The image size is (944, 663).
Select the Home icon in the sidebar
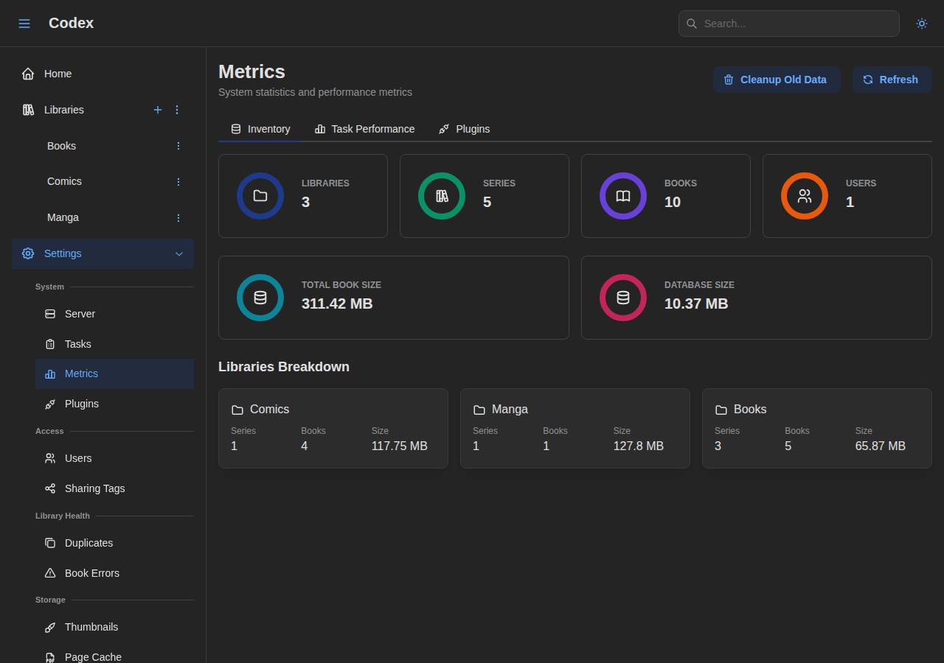tap(27, 74)
